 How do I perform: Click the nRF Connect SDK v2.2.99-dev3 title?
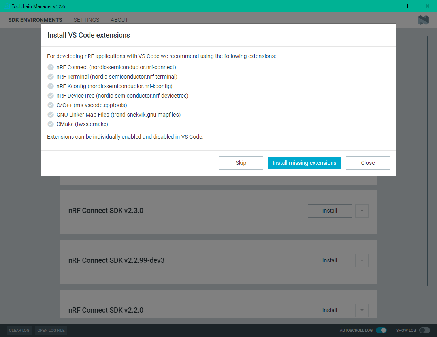117,260
